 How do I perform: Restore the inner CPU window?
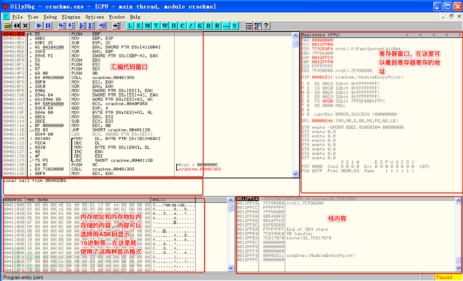[x=451, y=17]
